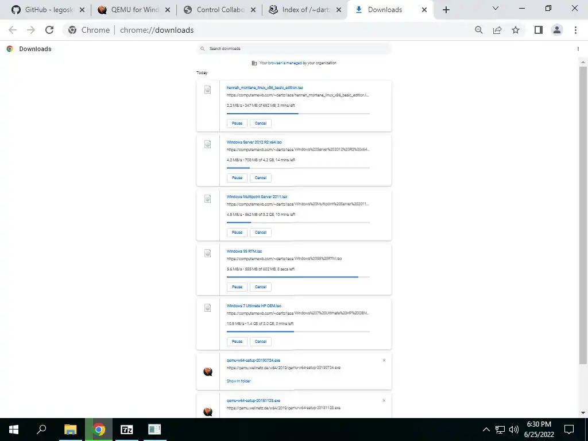Click the Windows 95 RTM download progress bar

pos(298,277)
